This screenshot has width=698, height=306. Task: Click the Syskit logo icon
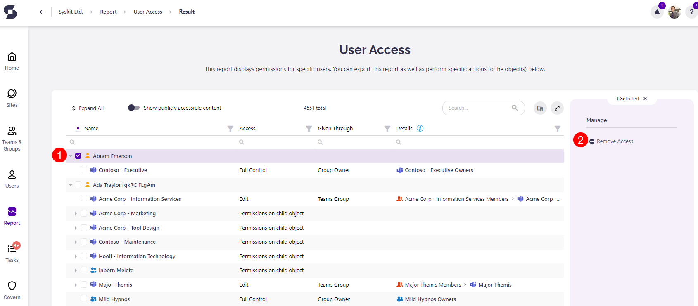(10, 12)
